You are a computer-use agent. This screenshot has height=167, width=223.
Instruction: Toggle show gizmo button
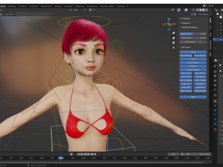(x=179, y=10)
